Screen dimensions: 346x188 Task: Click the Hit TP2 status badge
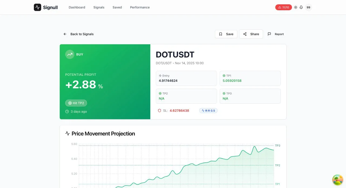point(76,103)
